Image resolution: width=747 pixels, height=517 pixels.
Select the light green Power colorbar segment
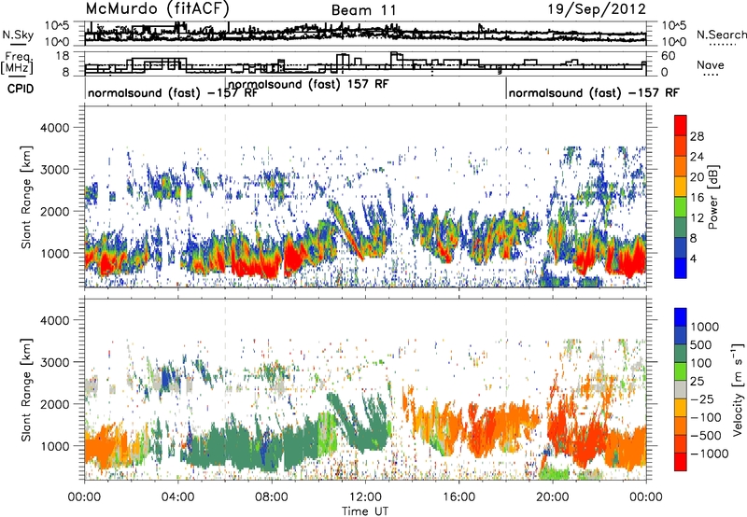click(x=681, y=206)
